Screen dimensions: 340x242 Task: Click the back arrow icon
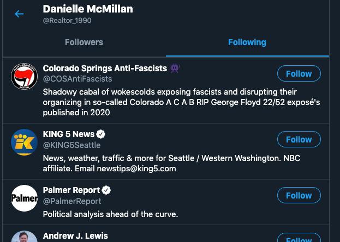pyautogui.click(x=19, y=14)
